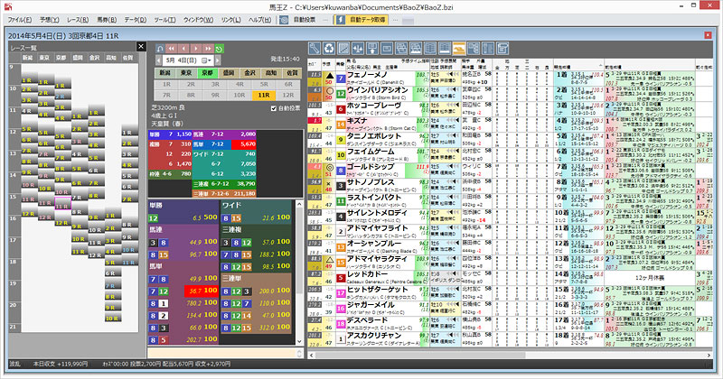Click horse name レッドカドー row
Screen dimensions: 723x379
pyautogui.click(x=368, y=274)
